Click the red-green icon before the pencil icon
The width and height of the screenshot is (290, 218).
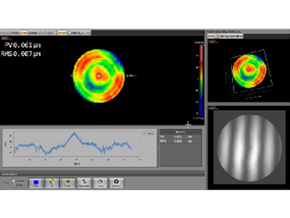point(80,33)
